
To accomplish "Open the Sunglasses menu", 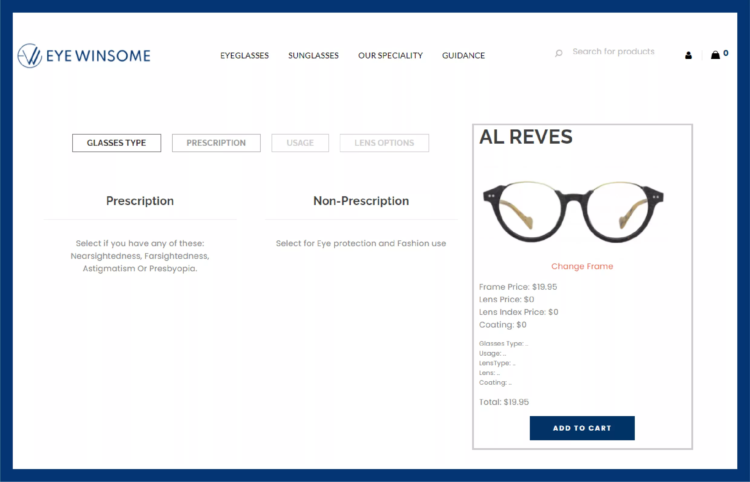I will [x=313, y=56].
